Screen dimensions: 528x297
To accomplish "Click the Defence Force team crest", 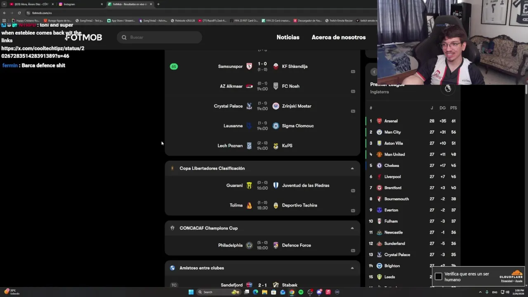I will coord(276,245).
